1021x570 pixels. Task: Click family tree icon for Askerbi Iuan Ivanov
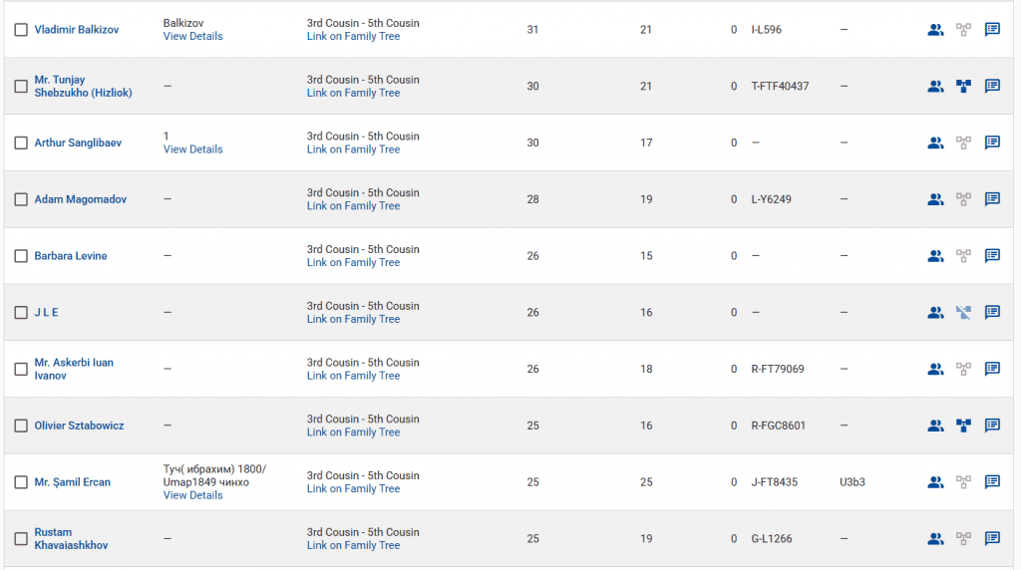tap(963, 369)
